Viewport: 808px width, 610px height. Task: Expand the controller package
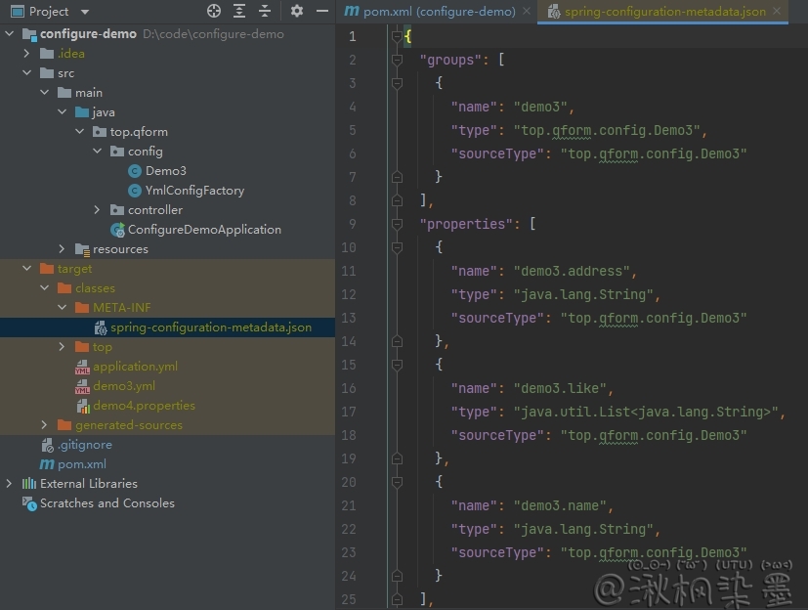point(98,210)
